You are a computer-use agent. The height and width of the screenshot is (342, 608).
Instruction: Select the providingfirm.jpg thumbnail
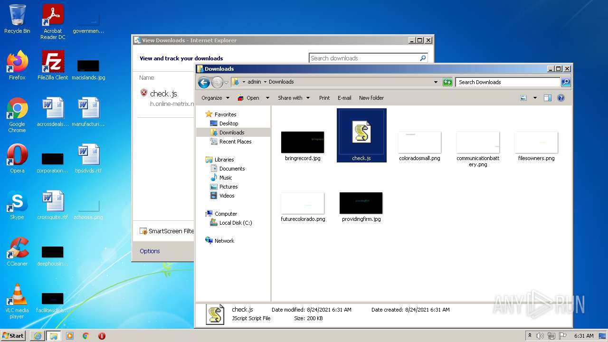click(361, 203)
